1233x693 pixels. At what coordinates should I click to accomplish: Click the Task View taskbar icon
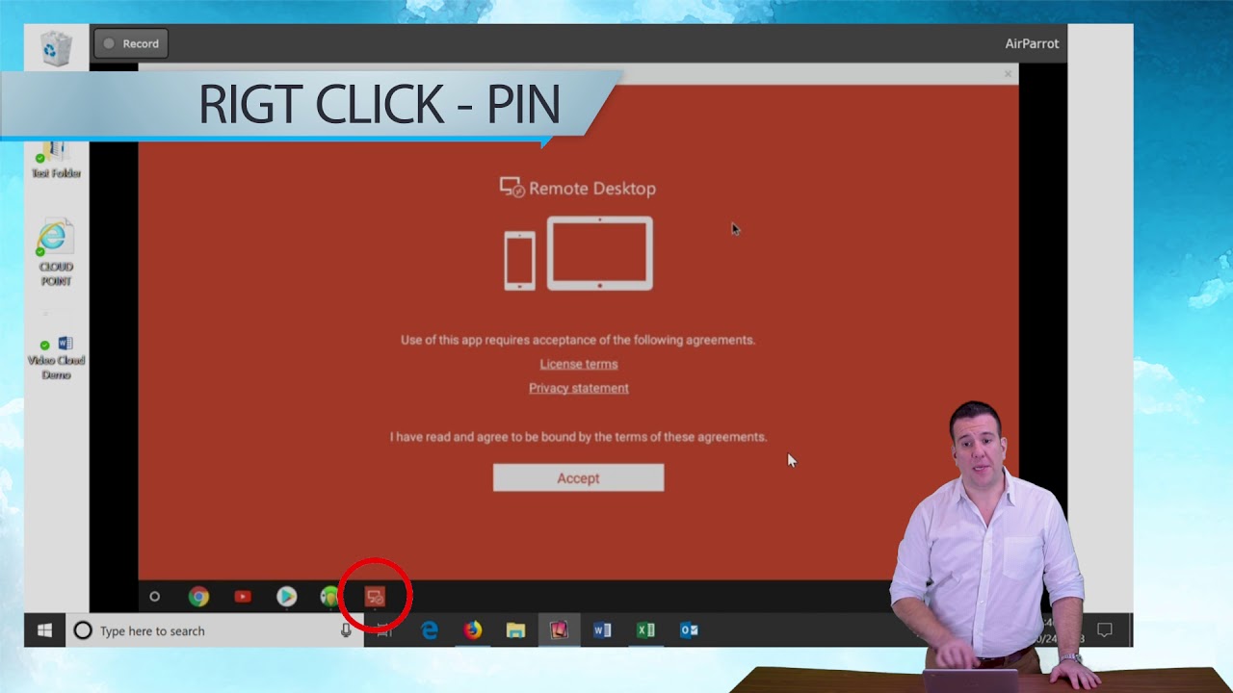(384, 630)
